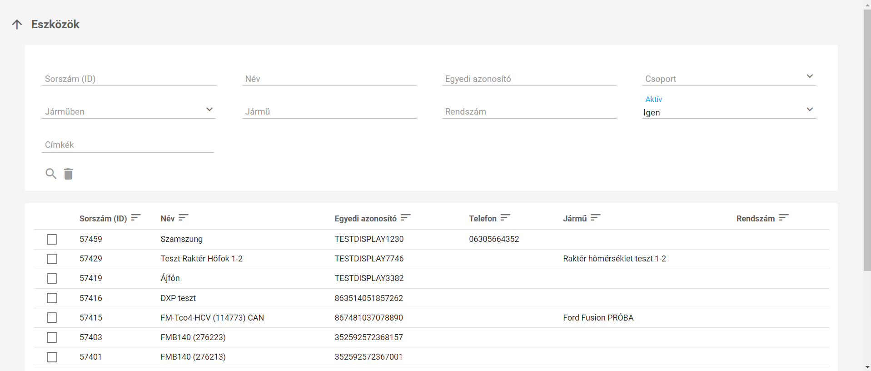Check the box for device 57459
The width and height of the screenshot is (871, 371).
[52, 239]
